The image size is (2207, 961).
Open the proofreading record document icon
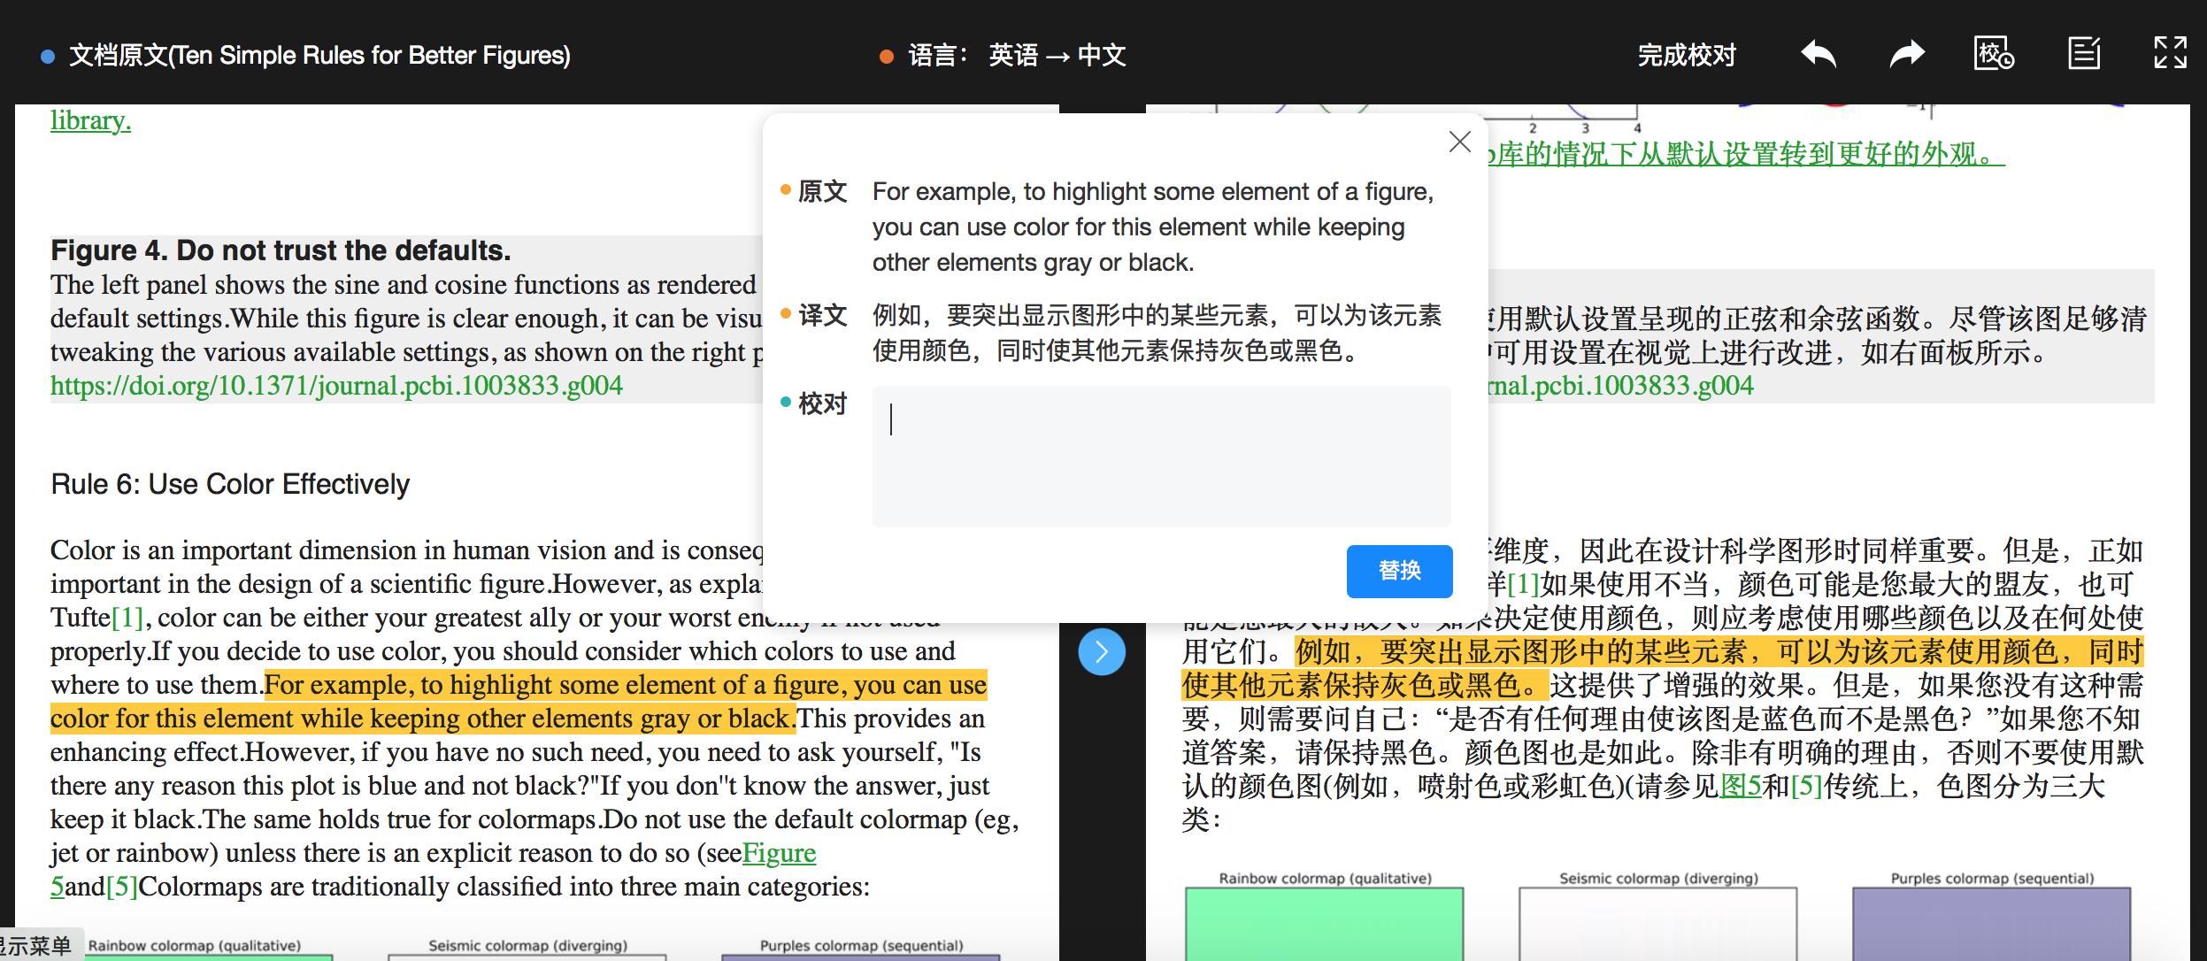2082,53
